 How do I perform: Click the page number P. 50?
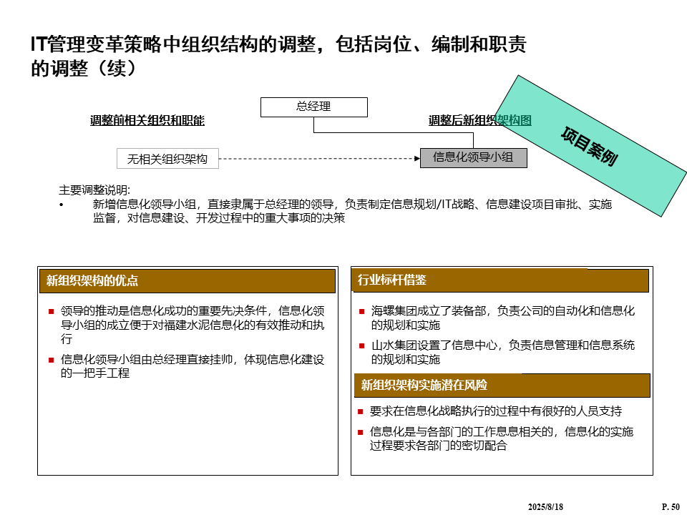(x=671, y=506)
